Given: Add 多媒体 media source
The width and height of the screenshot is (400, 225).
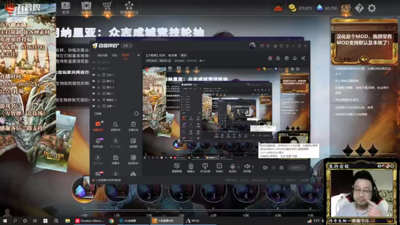Looking at the screenshot, I should click(219, 168).
